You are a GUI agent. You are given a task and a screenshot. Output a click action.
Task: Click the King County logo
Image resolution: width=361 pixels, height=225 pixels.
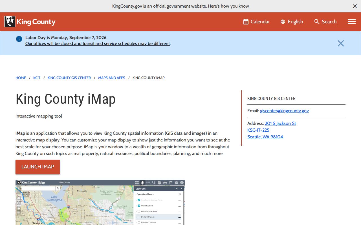tap(30, 22)
